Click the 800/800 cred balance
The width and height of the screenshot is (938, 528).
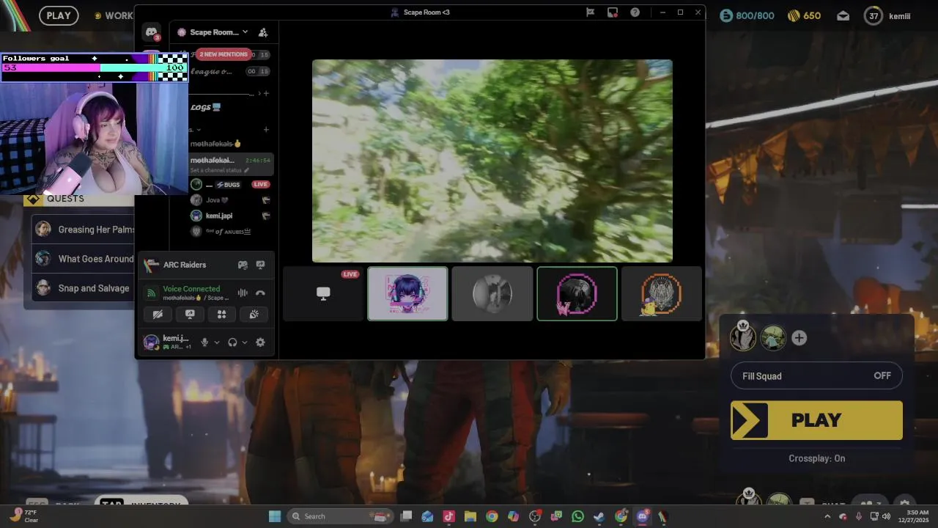pyautogui.click(x=746, y=15)
